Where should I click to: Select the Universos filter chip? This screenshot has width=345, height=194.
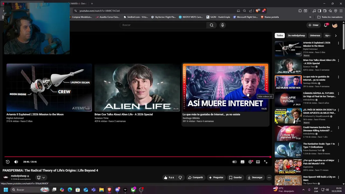315,36
